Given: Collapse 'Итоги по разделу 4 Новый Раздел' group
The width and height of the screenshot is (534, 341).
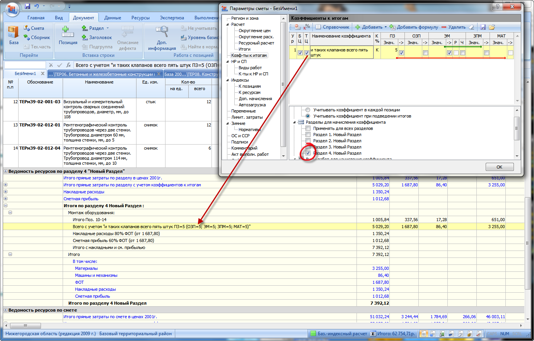Looking at the screenshot, I should [5, 206].
